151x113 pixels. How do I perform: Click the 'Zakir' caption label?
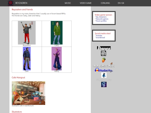click(x=27, y=71)
